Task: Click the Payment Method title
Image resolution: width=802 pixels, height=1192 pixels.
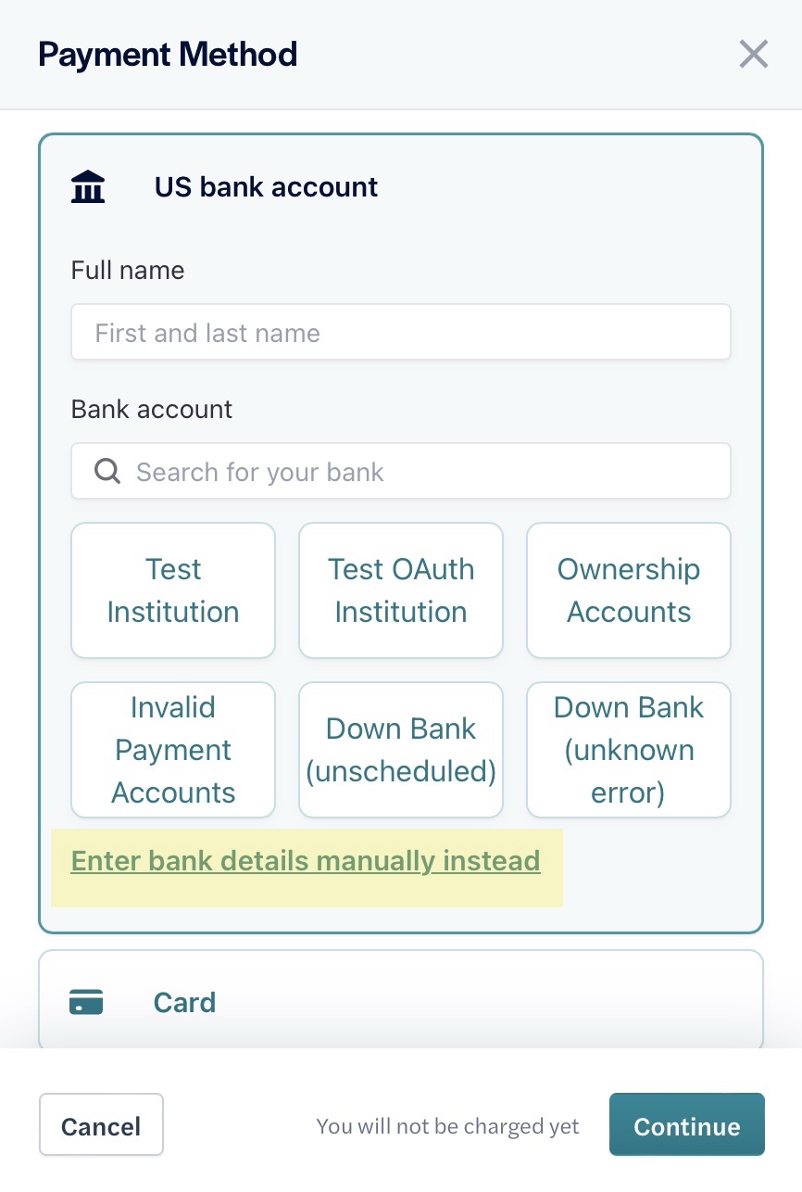Action: tap(167, 54)
